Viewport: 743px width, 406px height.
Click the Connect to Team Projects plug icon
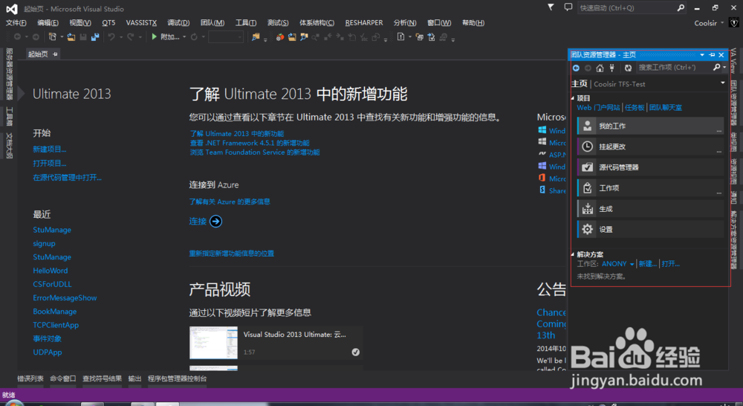click(x=611, y=68)
